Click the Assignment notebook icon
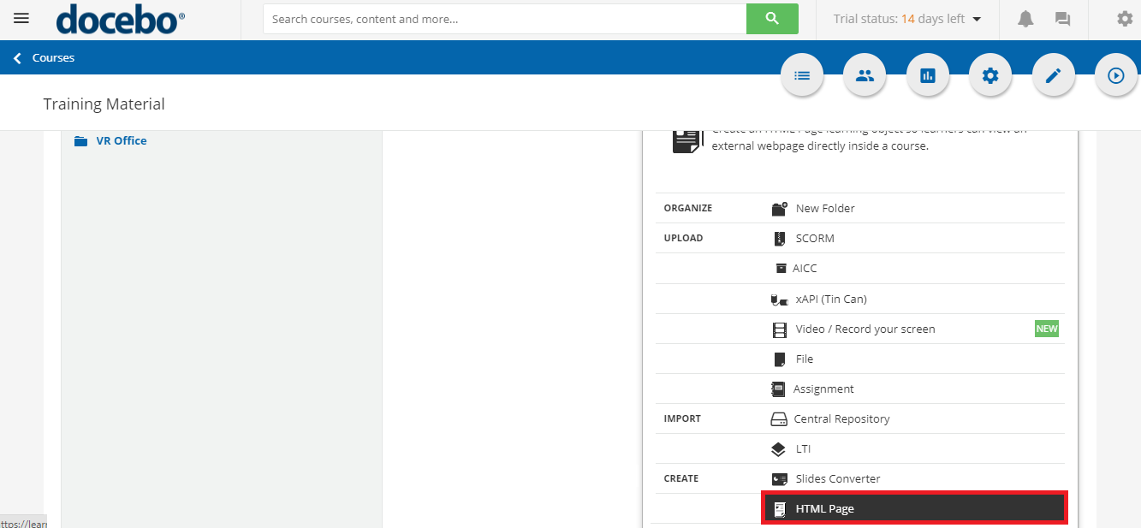 pos(778,389)
